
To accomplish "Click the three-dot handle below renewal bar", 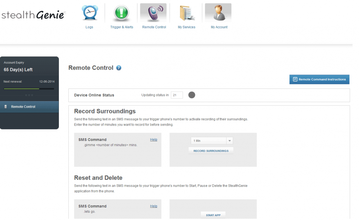I will pyautogui.click(x=29, y=95).
